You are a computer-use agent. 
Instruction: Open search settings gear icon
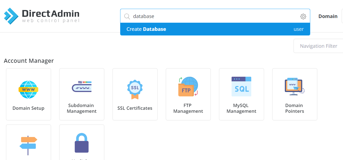pyautogui.click(x=303, y=16)
